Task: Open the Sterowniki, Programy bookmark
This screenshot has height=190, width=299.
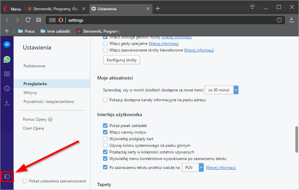Action: tap(98, 31)
